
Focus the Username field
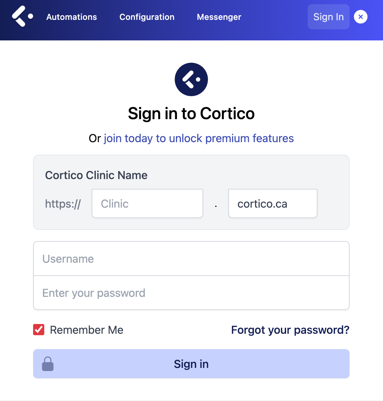click(191, 259)
